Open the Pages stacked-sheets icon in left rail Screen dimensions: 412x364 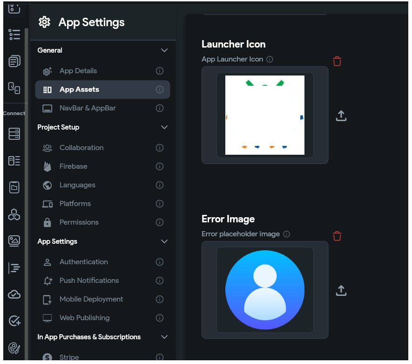pos(14,61)
